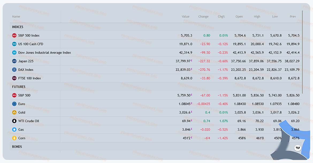Click the Dow Jones 30 icon

14,53
